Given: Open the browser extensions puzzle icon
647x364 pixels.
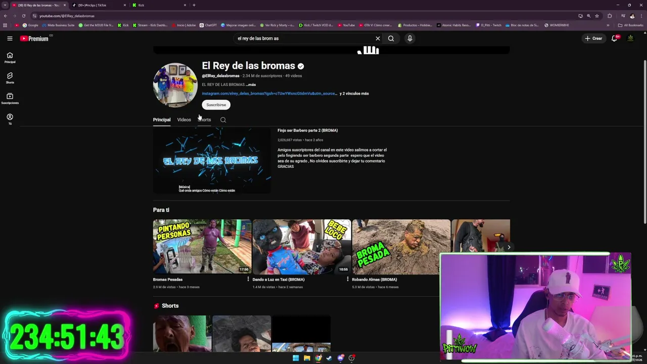Looking at the screenshot, I should 610,16.
